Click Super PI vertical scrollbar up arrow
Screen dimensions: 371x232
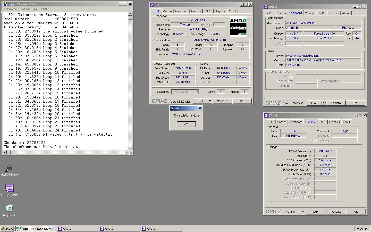tap(130, 14)
